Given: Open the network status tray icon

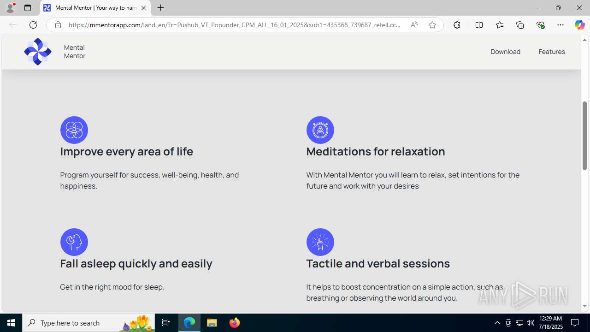Looking at the screenshot, I should 519,323.
